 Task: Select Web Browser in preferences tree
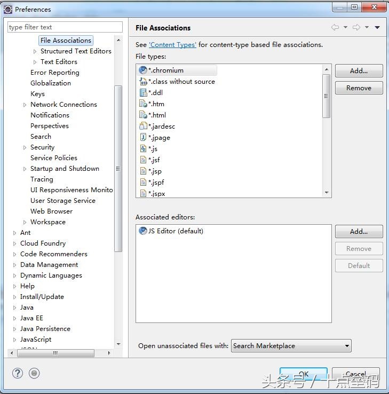point(51,211)
